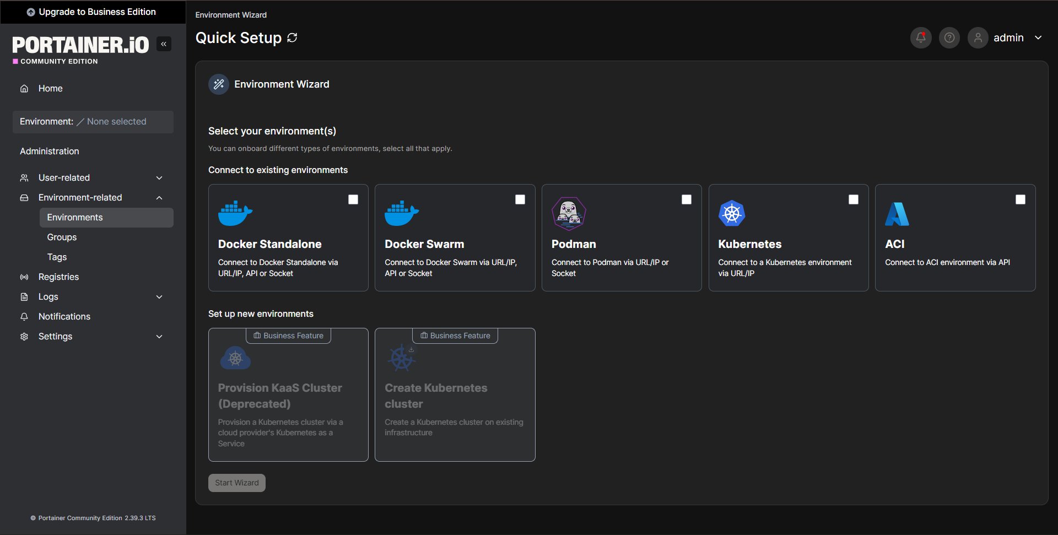Click the 'COMMUNITY EDITION' label
1058x535 pixels.
pos(59,62)
